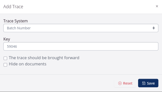
Task: Select the 'Batch Number' text in the combo box
Action: pyautogui.click(x=19, y=28)
